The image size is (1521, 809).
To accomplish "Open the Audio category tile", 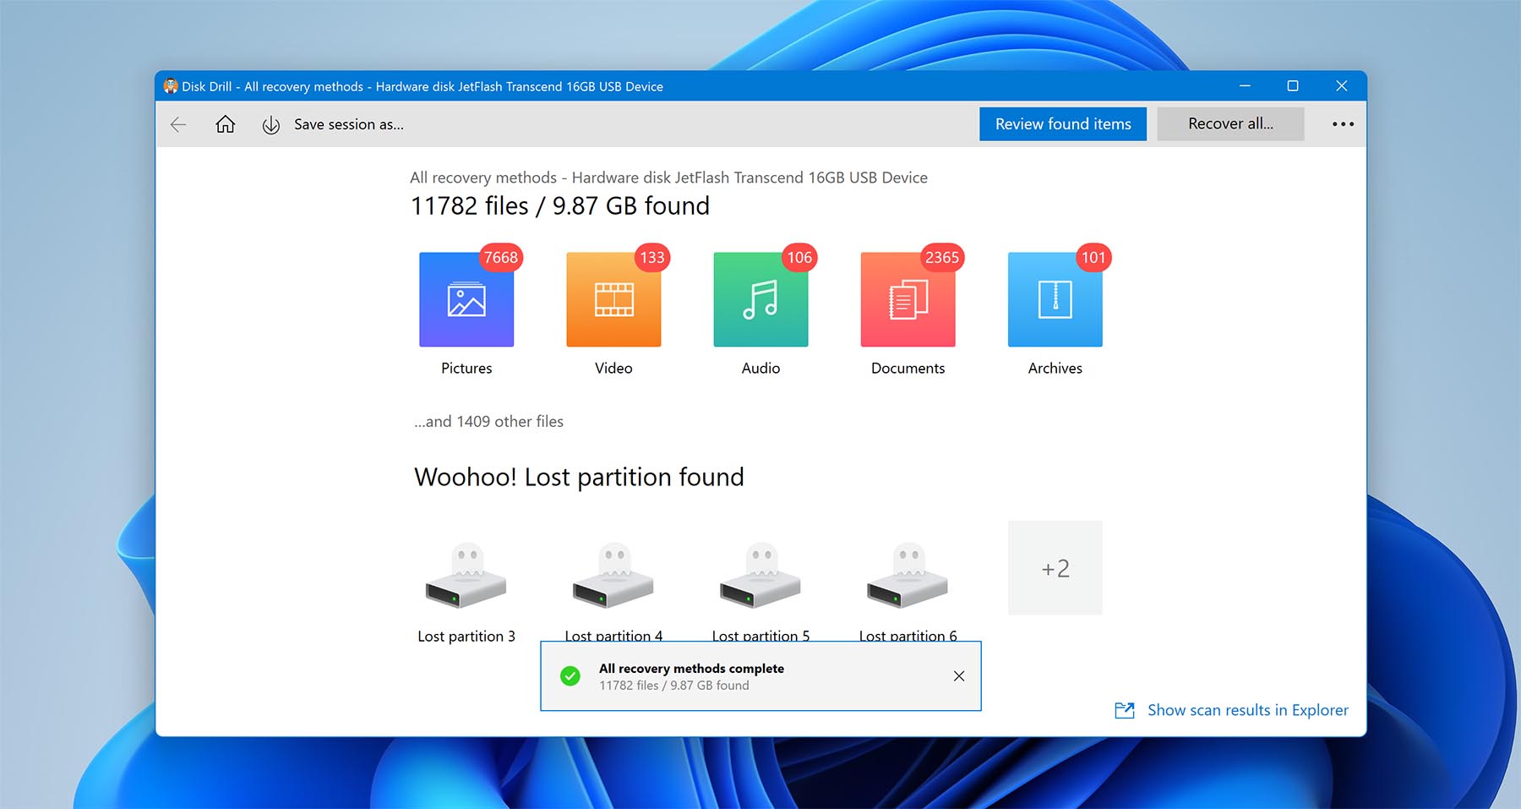I will point(760,299).
